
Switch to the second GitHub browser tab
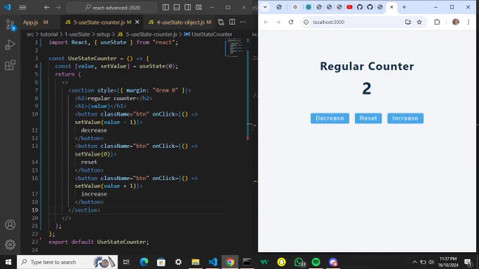point(370,7)
